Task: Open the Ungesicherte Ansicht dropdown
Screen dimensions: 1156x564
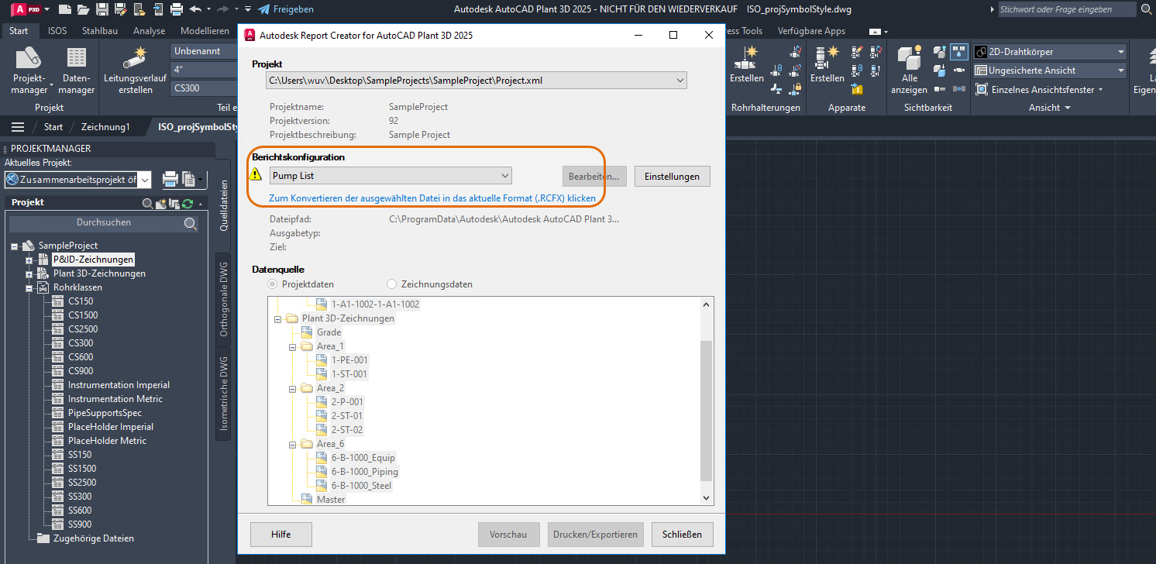Action: tap(1050, 70)
